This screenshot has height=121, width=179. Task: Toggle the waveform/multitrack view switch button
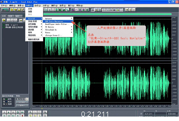pyautogui.click(x=5, y=10)
